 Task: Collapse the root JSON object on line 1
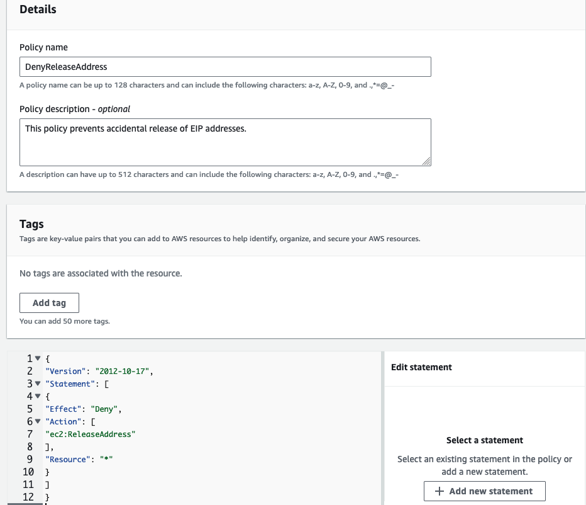coord(36,358)
